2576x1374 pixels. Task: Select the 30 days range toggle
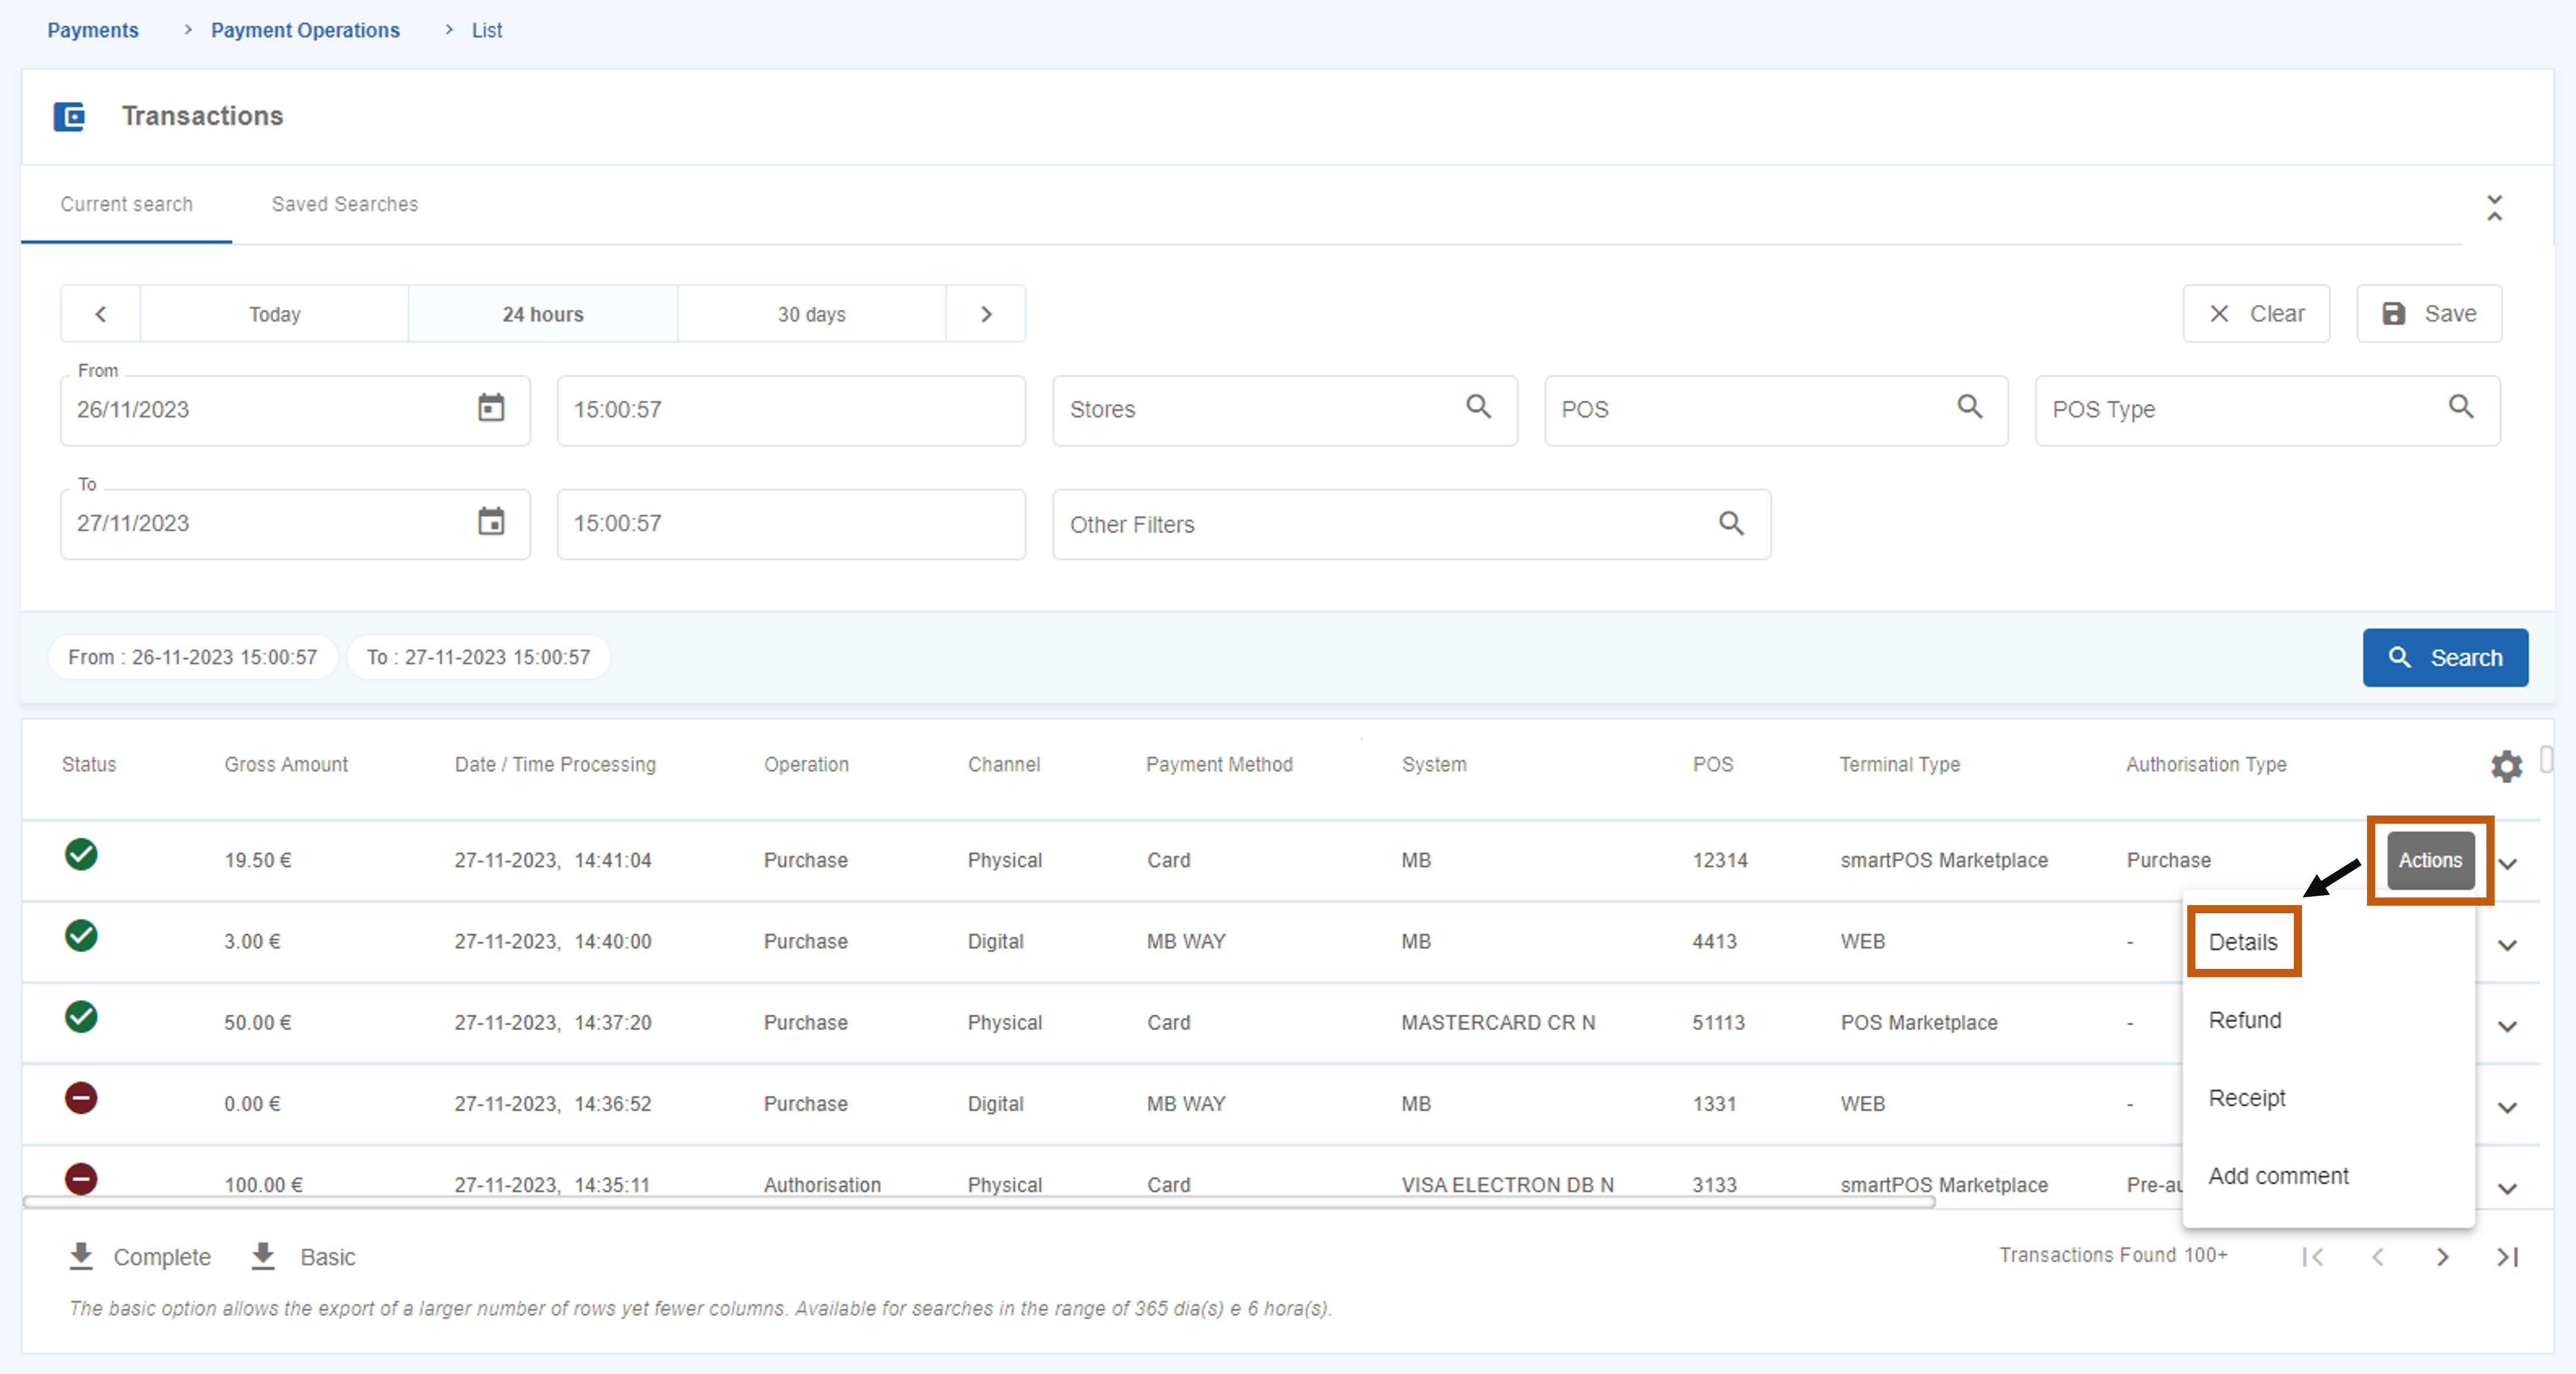pyautogui.click(x=811, y=314)
